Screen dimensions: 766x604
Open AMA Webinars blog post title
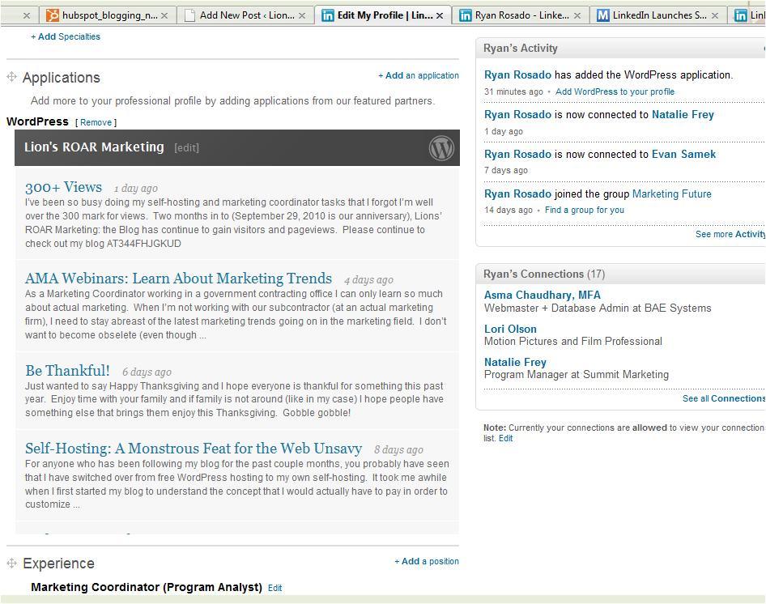tap(178, 279)
